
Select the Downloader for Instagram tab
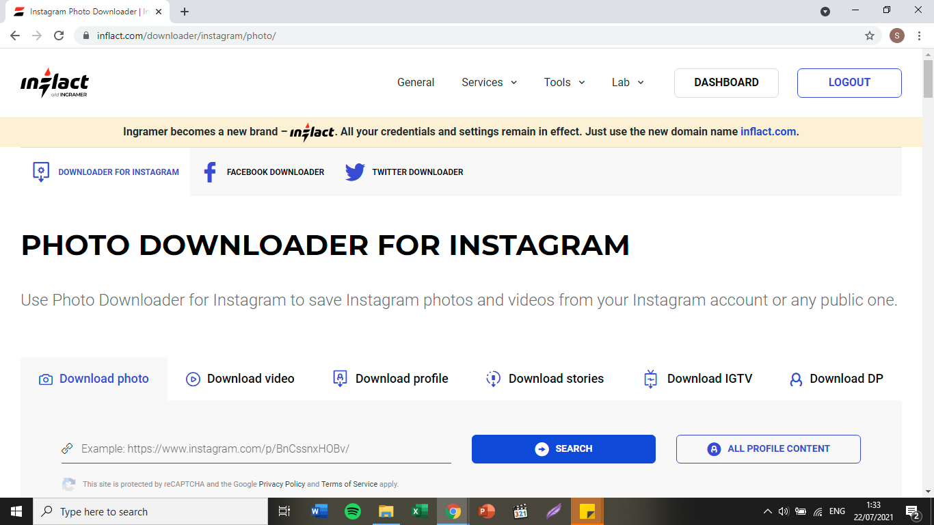pos(105,172)
